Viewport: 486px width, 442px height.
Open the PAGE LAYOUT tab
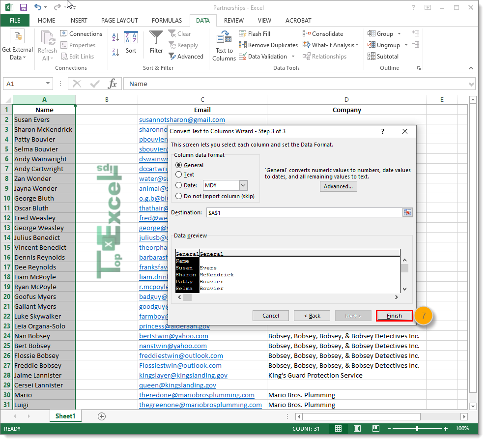coord(119,21)
